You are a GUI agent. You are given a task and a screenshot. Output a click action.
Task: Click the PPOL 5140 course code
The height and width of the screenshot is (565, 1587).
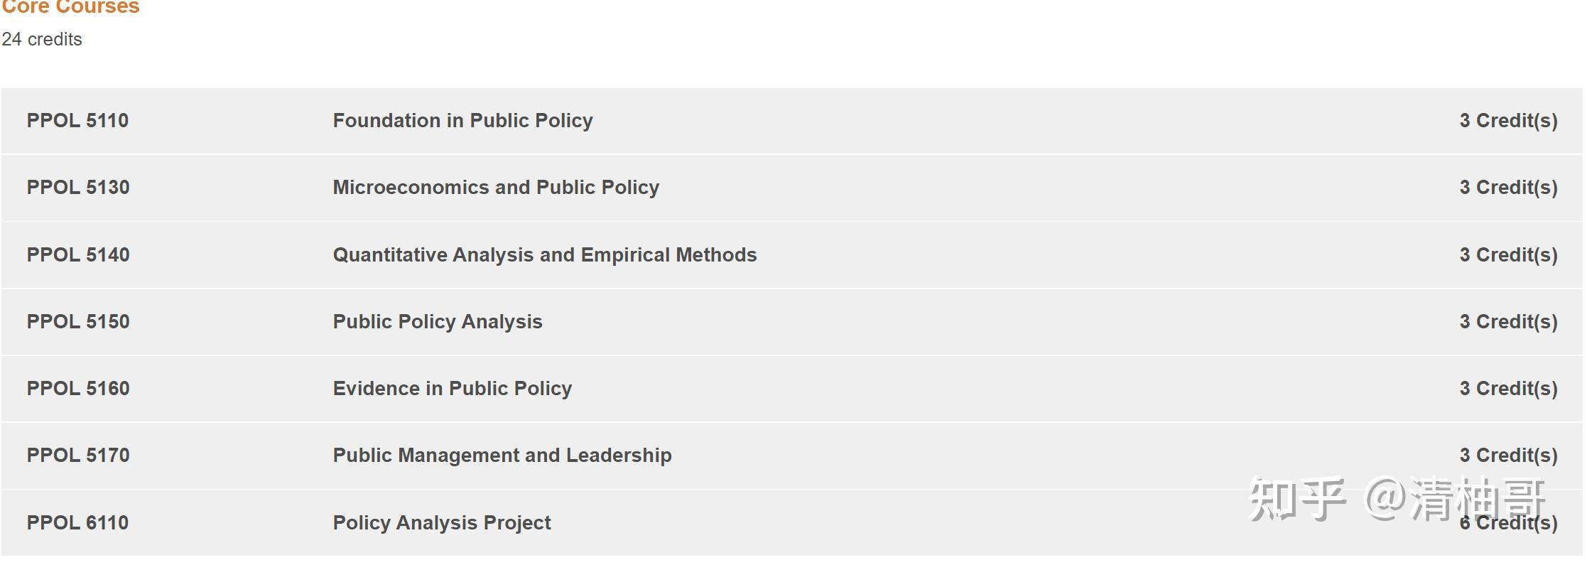point(78,255)
